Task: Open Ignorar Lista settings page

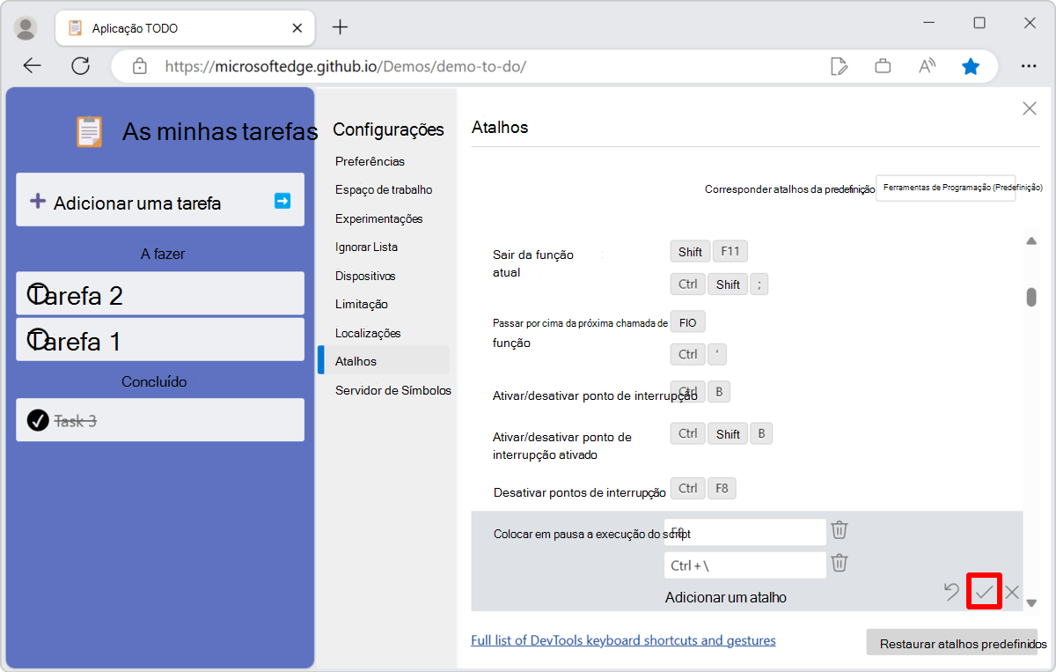Action: click(x=366, y=247)
